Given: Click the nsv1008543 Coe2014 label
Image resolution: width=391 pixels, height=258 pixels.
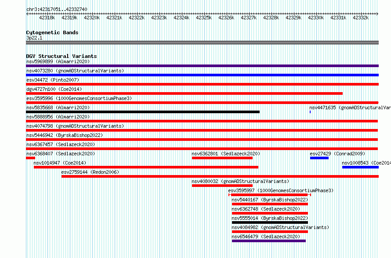Looking at the screenshot, I should coord(366,163).
